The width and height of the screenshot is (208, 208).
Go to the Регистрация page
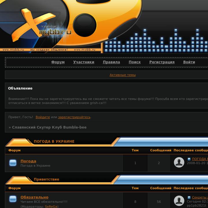162,62
